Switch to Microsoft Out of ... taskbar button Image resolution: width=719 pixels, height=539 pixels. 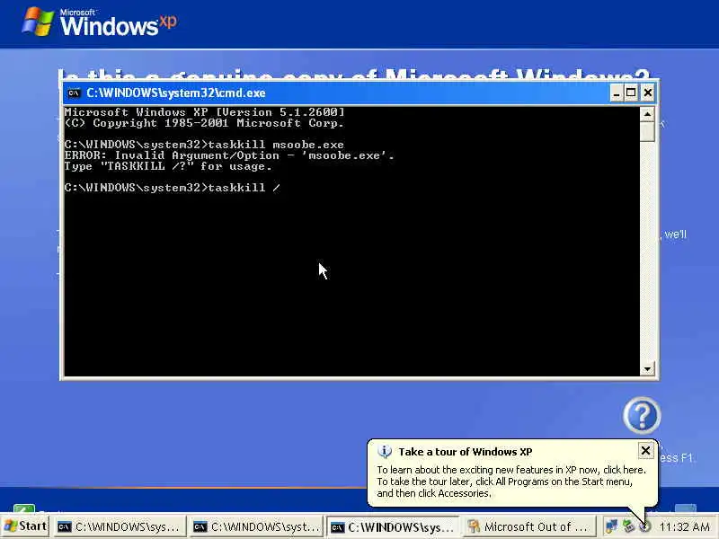pos(528,526)
